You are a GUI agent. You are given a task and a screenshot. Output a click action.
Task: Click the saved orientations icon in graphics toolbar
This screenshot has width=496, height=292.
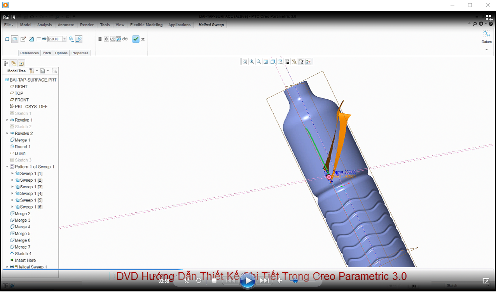pyautogui.click(x=280, y=61)
